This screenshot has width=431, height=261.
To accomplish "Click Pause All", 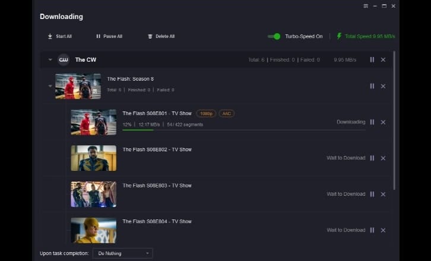I will coord(109,36).
